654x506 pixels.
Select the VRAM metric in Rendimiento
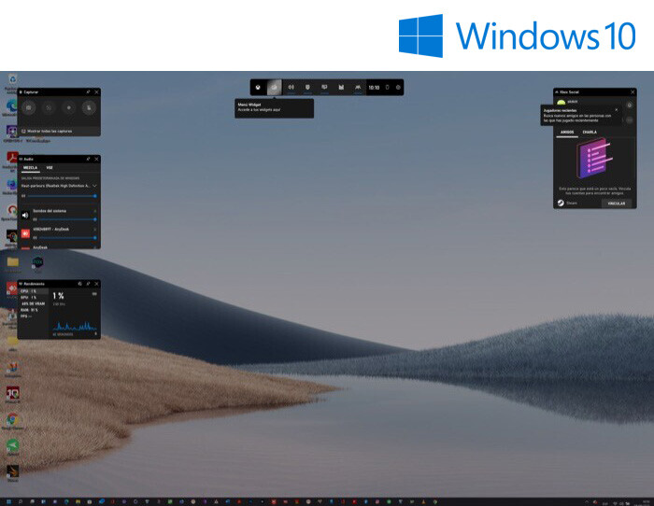coord(34,303)
